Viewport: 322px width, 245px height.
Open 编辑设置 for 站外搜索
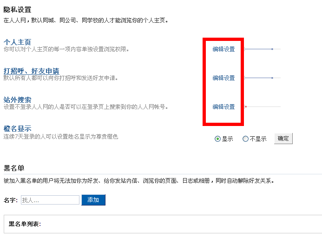(223, 106)
